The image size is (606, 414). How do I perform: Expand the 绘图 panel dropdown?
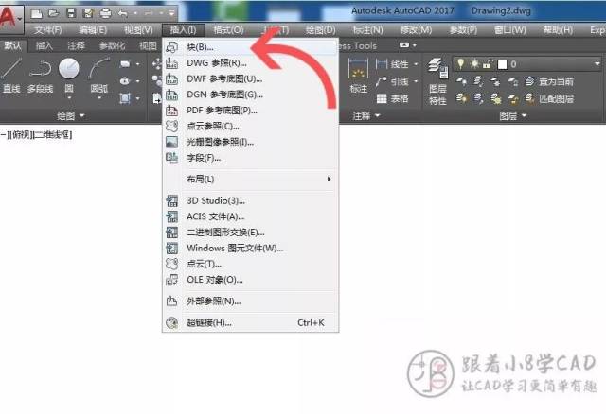coord(70,115)
